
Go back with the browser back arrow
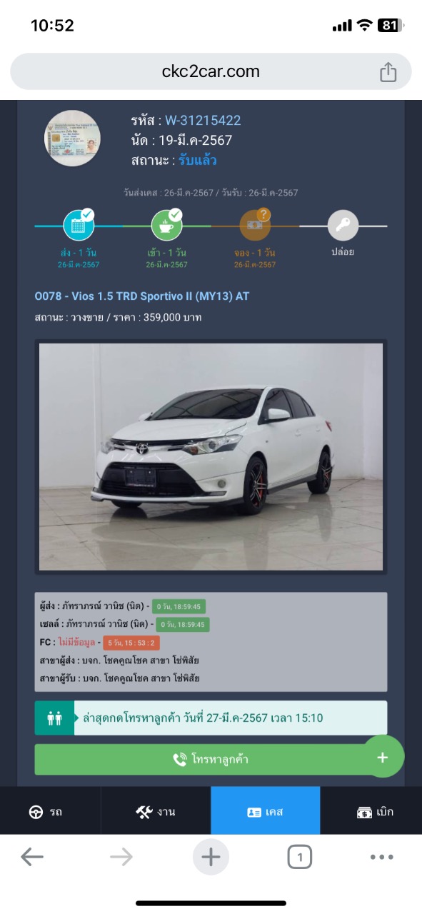(31, 857)
